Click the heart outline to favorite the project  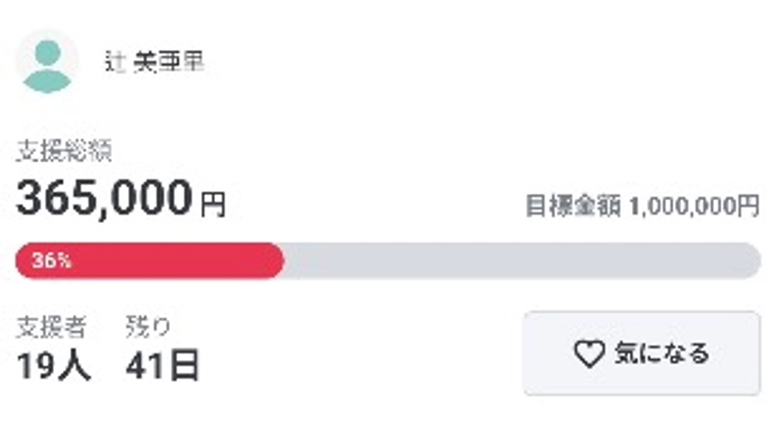click(589, 354)
